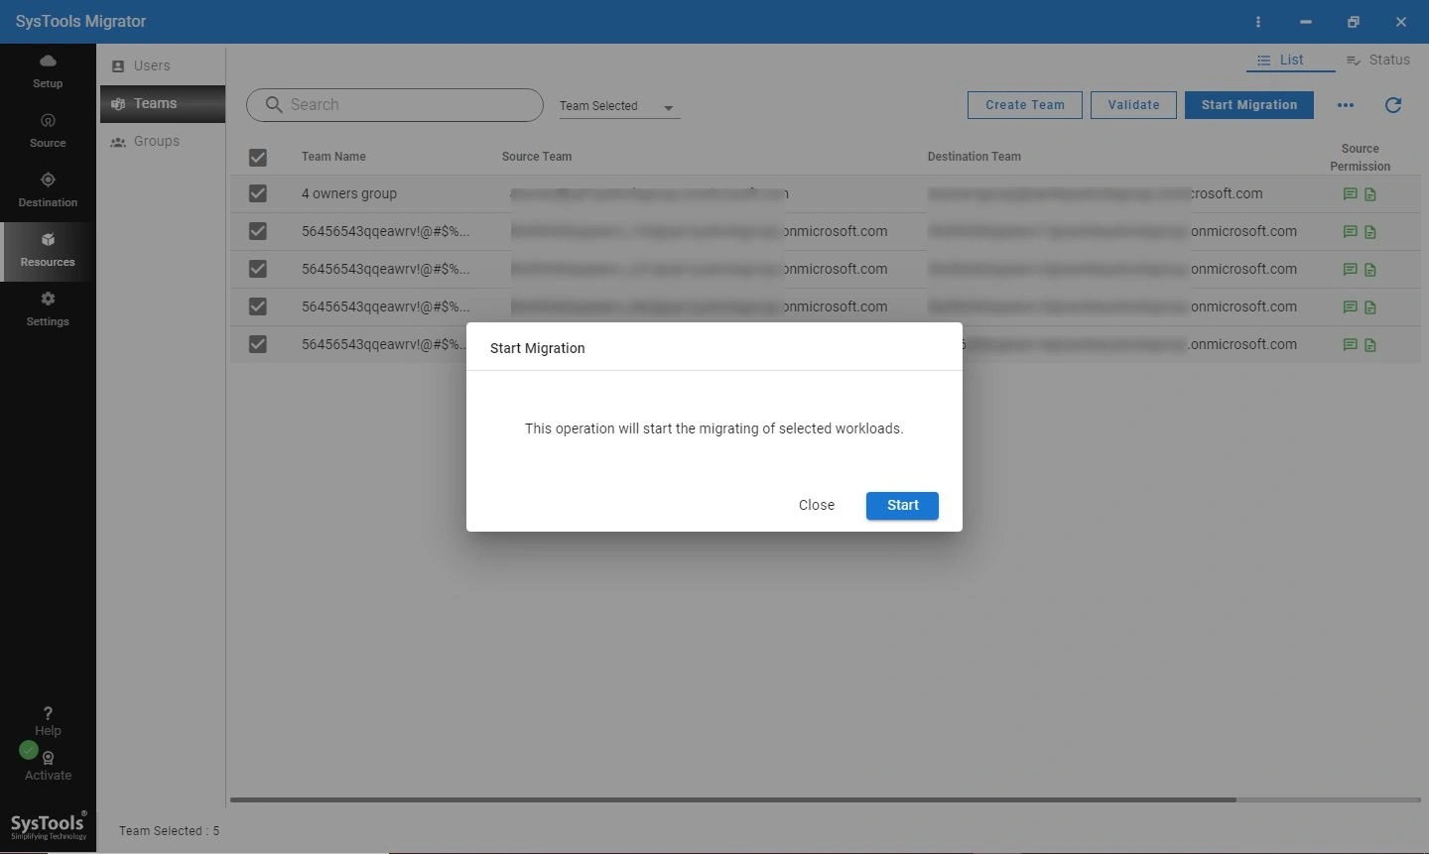Open the Settings gear section
Viewport: 1429px width, 854px height.
coord(48,309)
